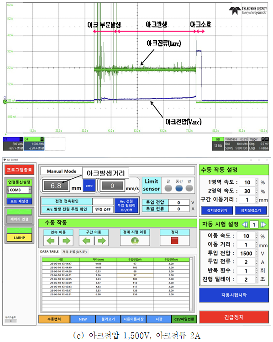Image resolution: width=273 pixels, height=342 pixels.
Task: Click the 거리(mm) column header
Action: pos(98,259)
